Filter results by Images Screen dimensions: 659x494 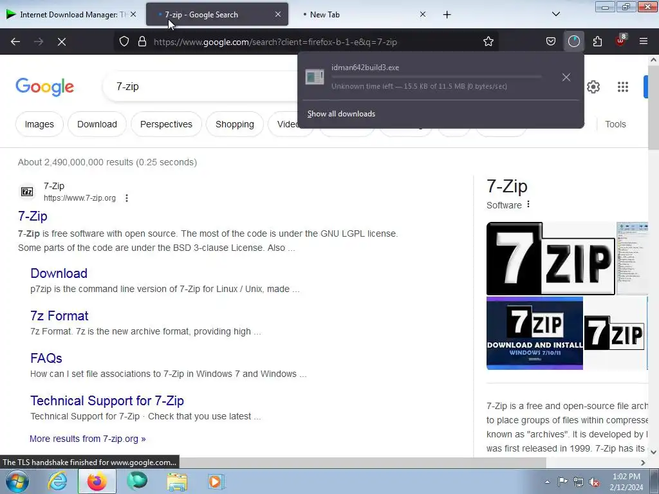click(39, 124)
